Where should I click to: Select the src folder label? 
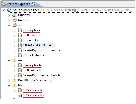tap(20, 25)
